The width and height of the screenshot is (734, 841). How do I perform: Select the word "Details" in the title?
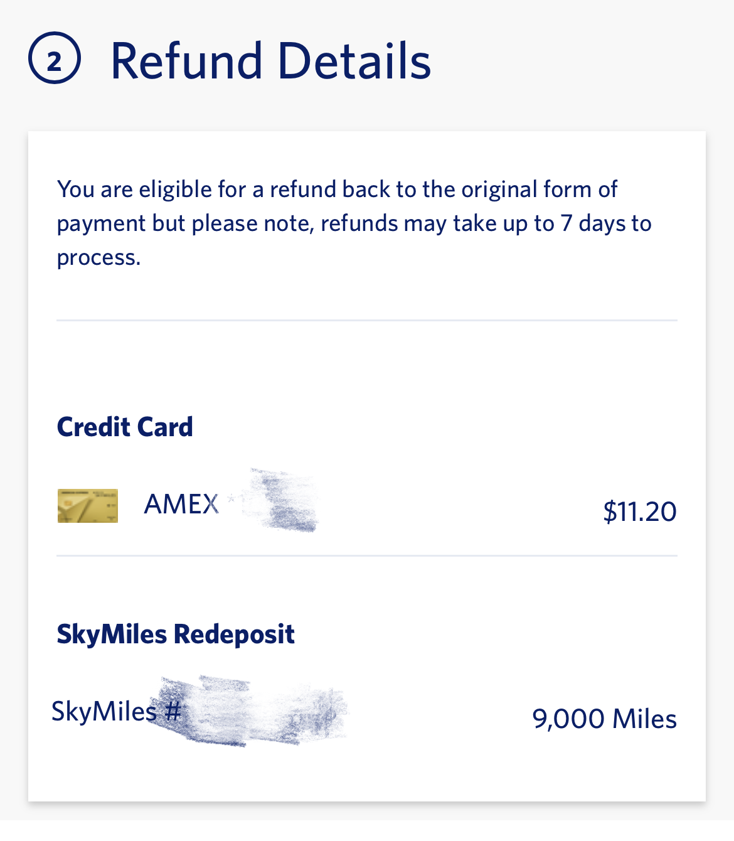354,61
